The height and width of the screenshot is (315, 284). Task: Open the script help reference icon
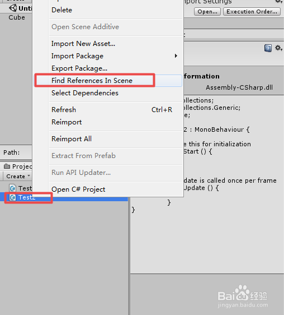point(268,48)
